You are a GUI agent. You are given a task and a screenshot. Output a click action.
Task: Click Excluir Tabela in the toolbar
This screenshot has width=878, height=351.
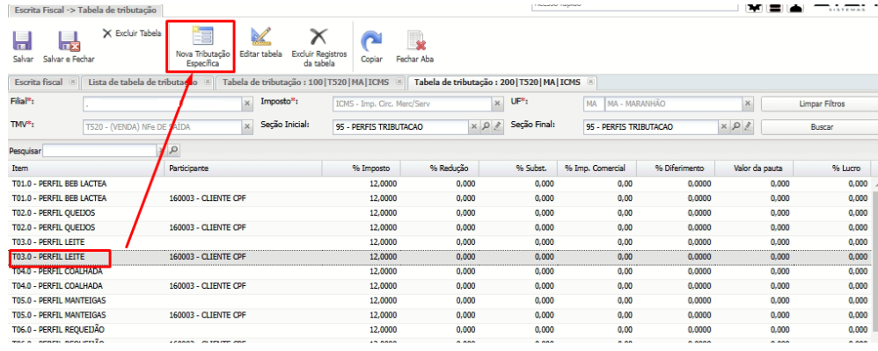(132, 33)
